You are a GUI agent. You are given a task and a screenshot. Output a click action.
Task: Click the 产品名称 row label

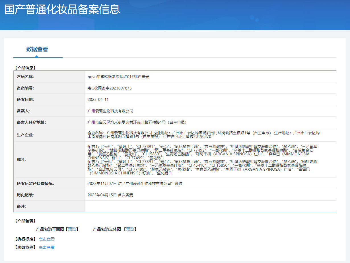26,77
